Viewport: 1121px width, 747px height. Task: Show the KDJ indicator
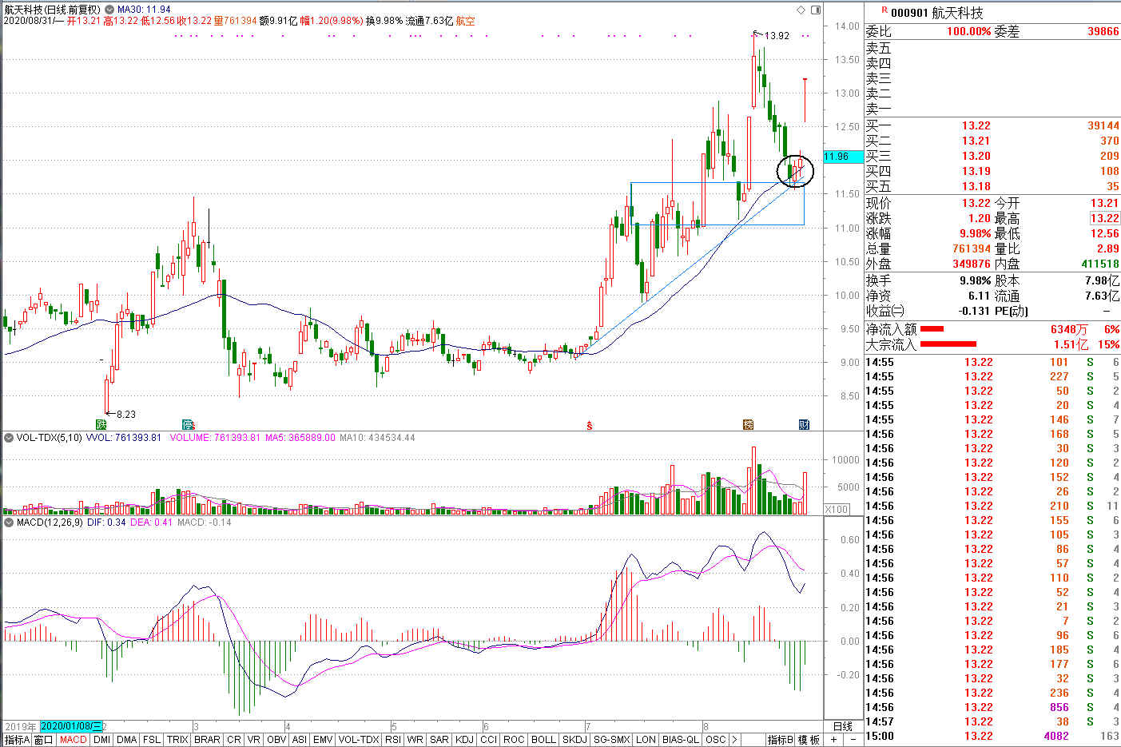click(x=464, y=740)
